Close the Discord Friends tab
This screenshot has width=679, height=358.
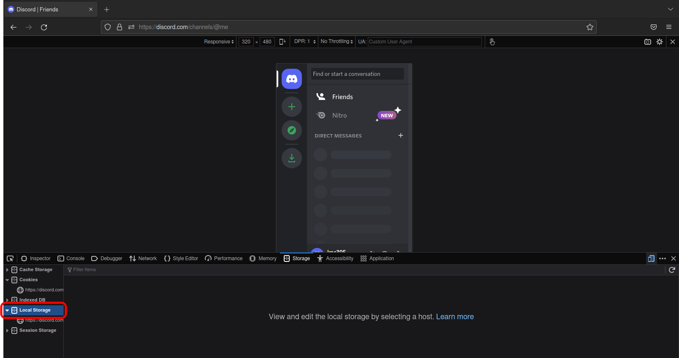[91, 9]
